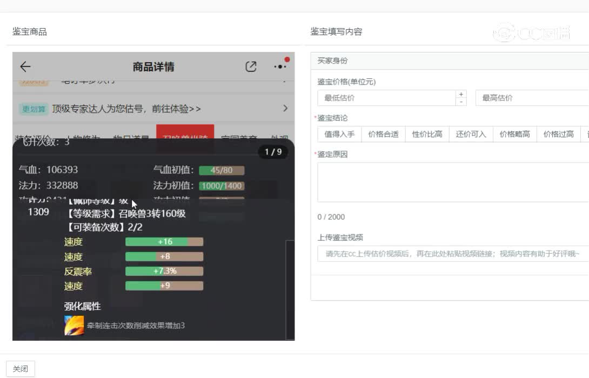Click the 1/9 image counter badge
This screenshot has height=378, width=589.
273,152
